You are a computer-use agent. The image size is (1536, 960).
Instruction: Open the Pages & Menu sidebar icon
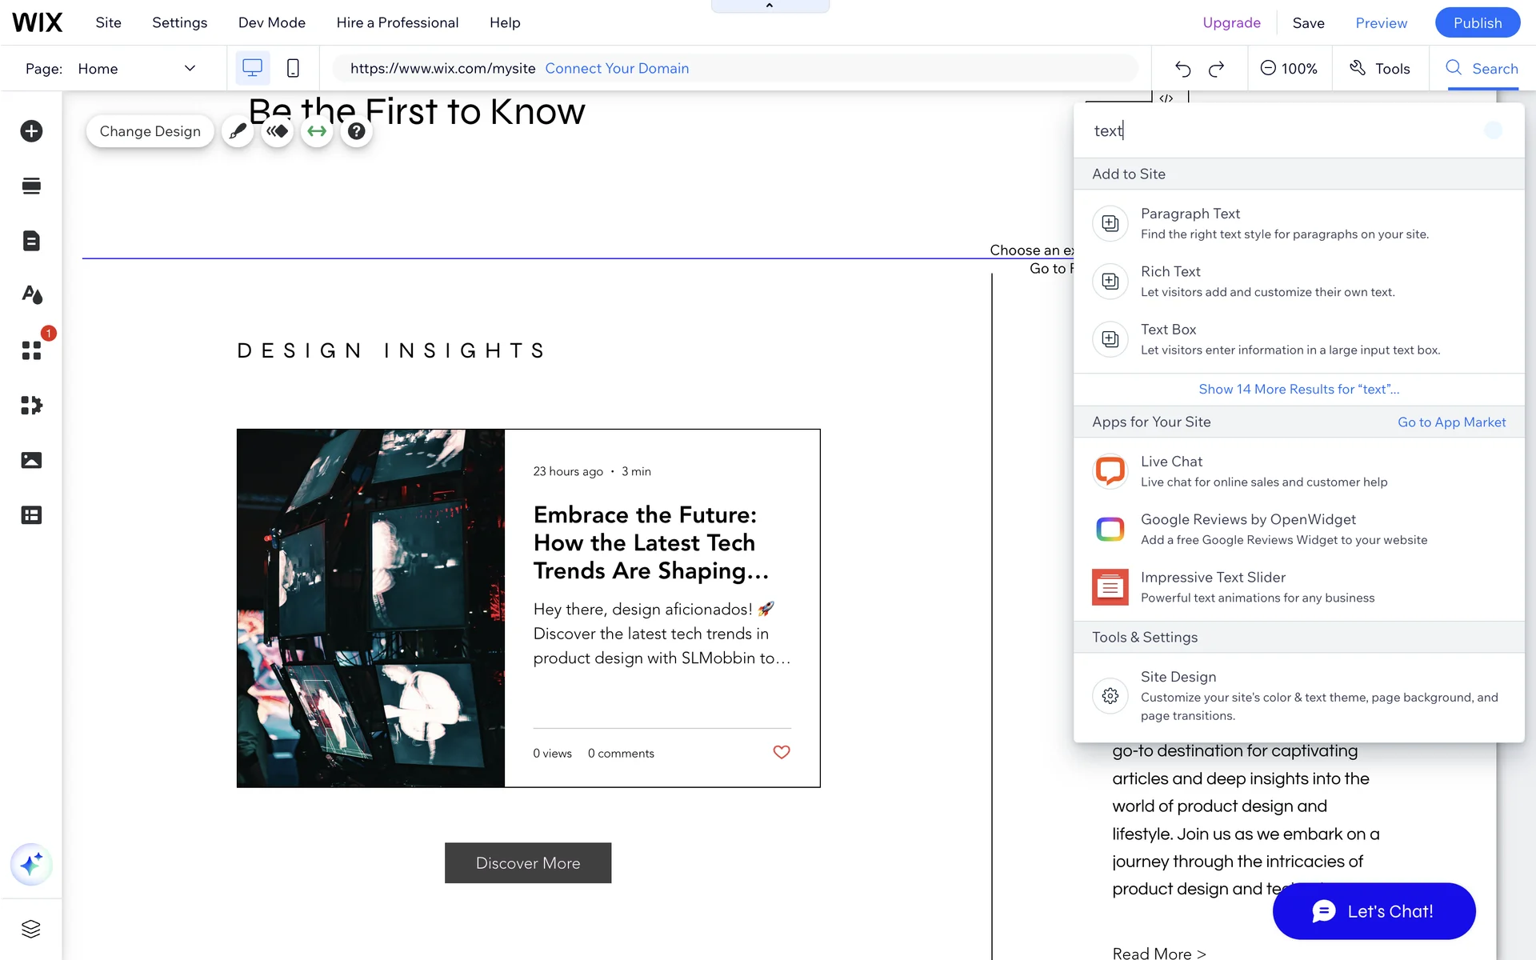click(31, 241)
